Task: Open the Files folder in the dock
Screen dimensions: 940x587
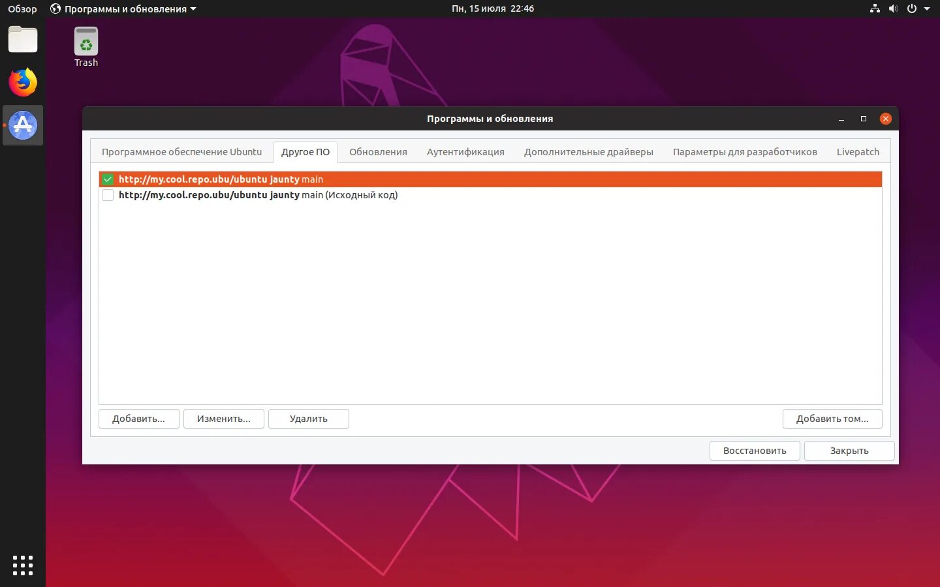Action: [x=23, y=40]
